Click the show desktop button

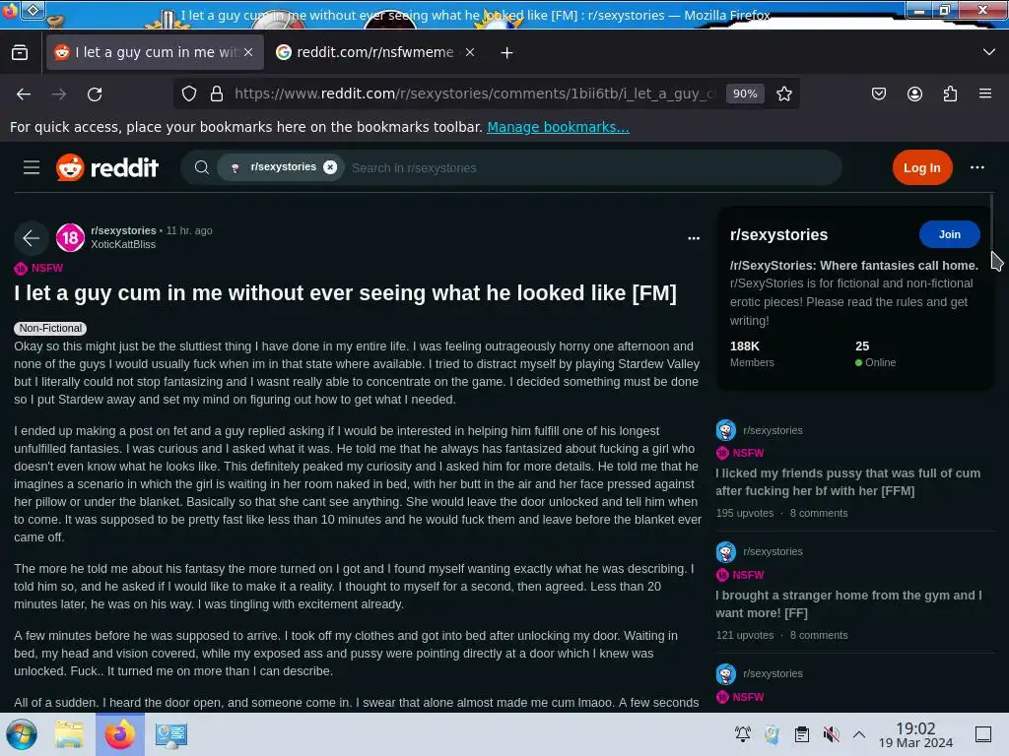(983, 734)
